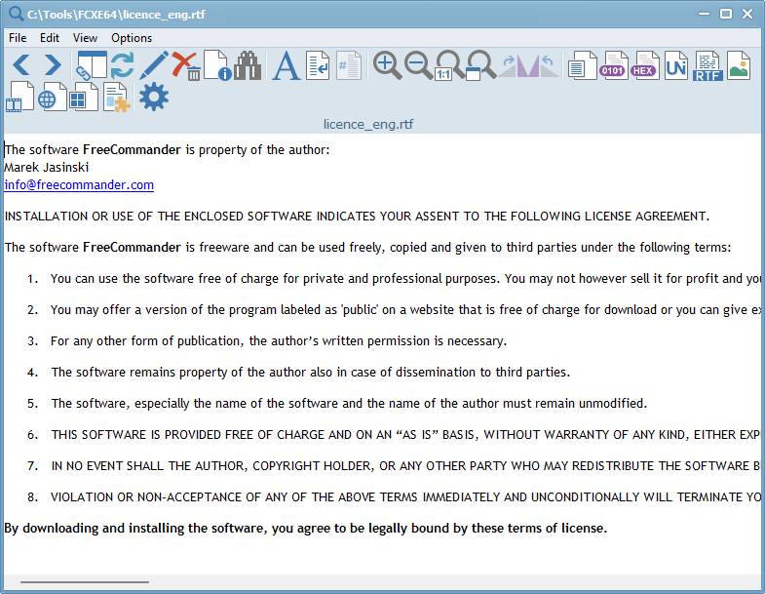Image resolution: width=765 pixels, height=594 pixels.
Task: Set zoom to 1:1 original size
Action: [450, 65]
